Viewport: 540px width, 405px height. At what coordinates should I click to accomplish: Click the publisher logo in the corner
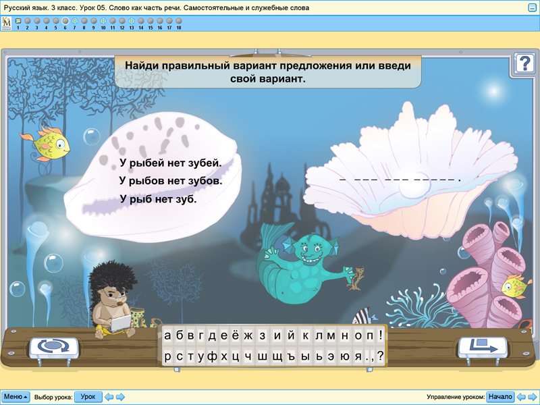7,22
